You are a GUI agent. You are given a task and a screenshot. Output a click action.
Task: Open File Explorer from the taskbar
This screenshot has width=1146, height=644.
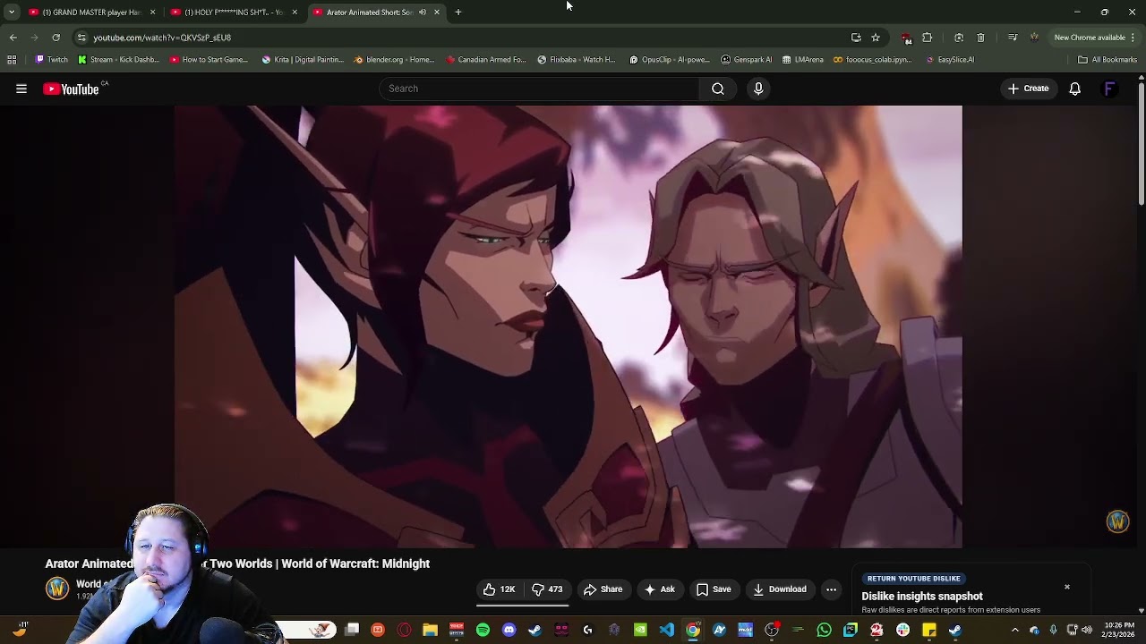(430, 631)
